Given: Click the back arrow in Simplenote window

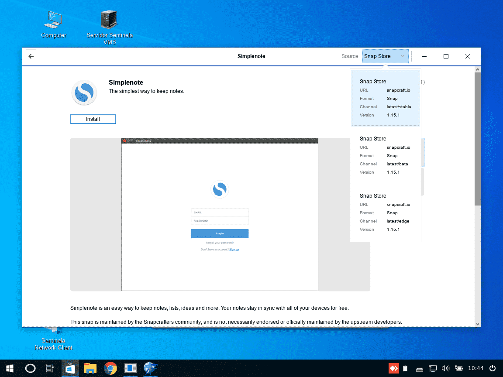Looking at the screenshot, I should (x=31, y=56).
